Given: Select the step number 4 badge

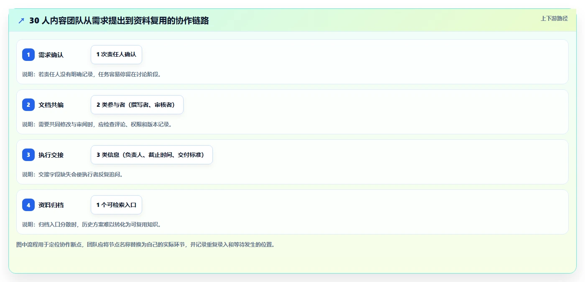Looking at the screenshot, I should 28,205.
